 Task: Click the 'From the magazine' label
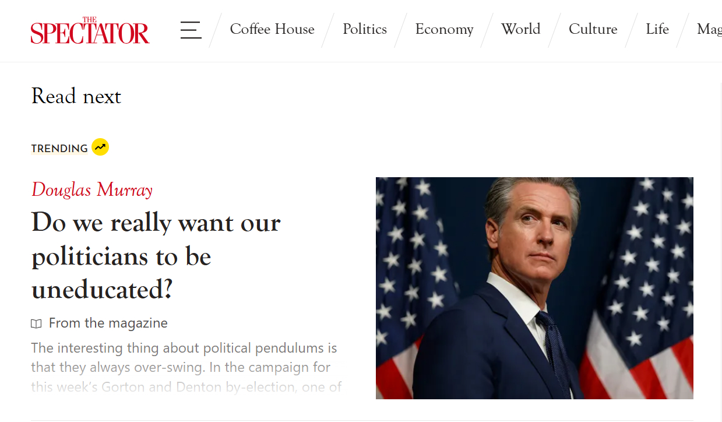pyautogui.click(x=108, y=323)
